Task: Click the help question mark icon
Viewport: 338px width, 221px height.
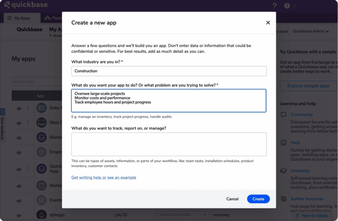Action: click(275, 6)
